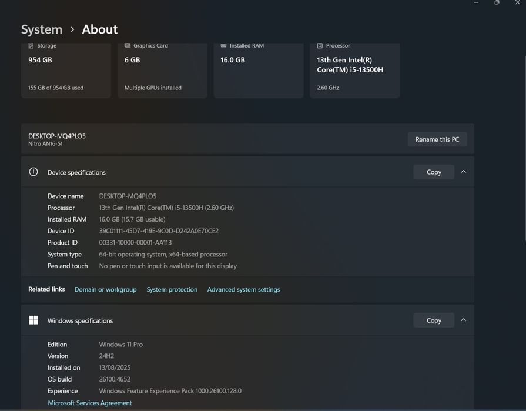Copy the Device specifications
Viewport: 526px width, 411px height.
click(x=434, y=172)
